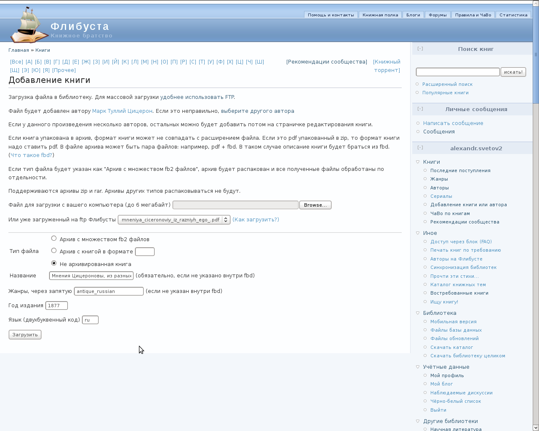Collapse the alexandr.svetov2 user block
Viewport: 539px width, 431px height.
click(420, 148)
